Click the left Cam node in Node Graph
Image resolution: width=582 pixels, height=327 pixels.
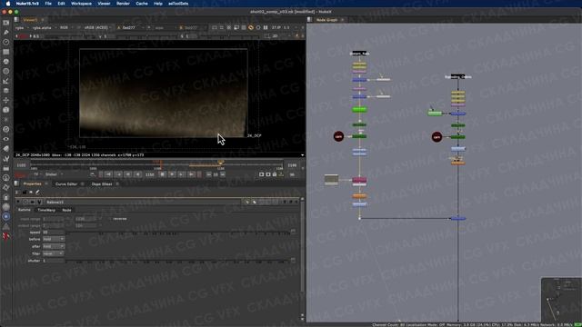coord(338,136)
